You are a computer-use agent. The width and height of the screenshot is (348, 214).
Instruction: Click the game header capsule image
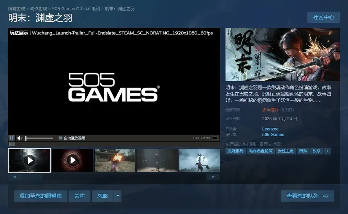tap(282, 54)
